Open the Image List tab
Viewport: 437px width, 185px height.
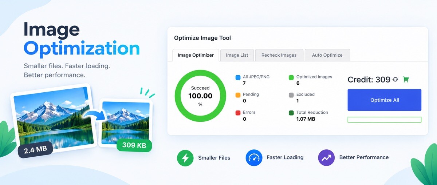tap(237, 55)
